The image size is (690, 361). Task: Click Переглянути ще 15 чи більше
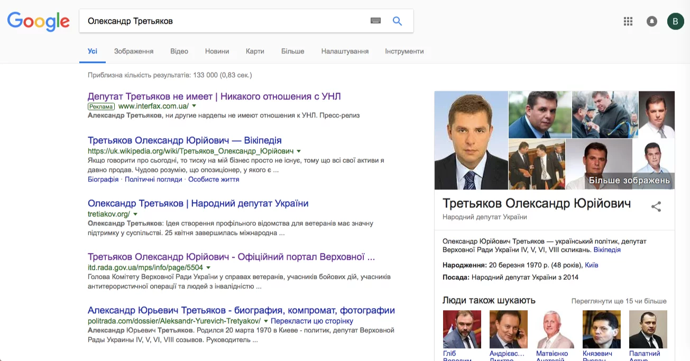click(619, 301)
